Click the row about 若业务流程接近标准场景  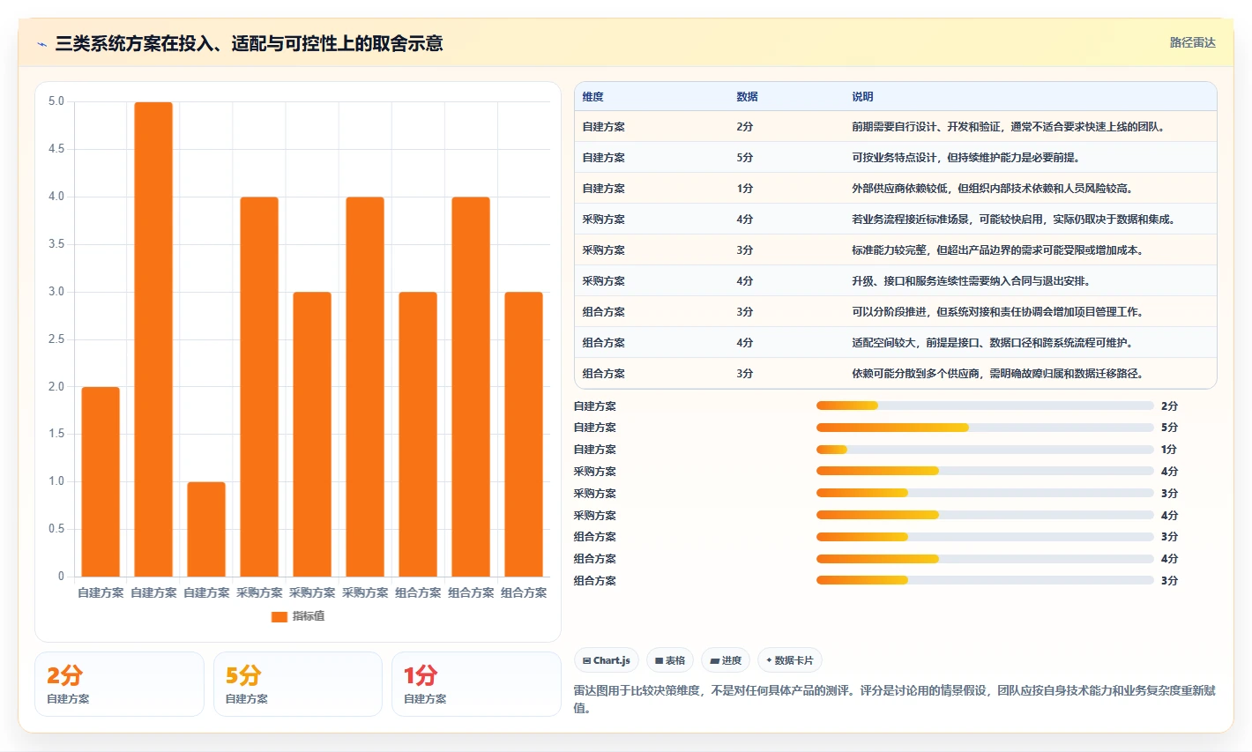tap(896, 220)
